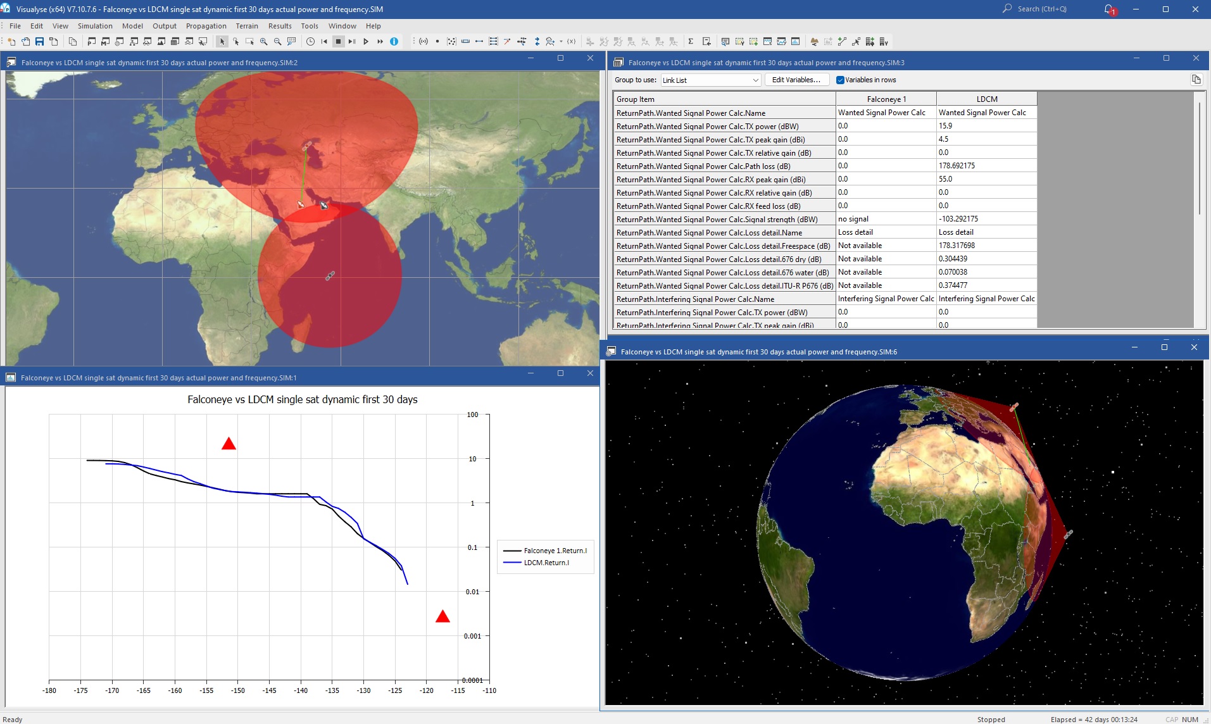Click the table's vertical scrollbar
1211x724 pixels.
[x=1199, y=158]
